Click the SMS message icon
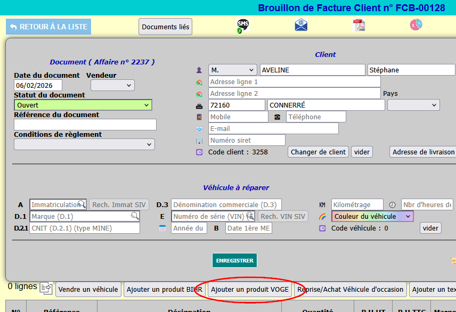Viewport: 456px width, 312px height. click(x=243, y=26)
